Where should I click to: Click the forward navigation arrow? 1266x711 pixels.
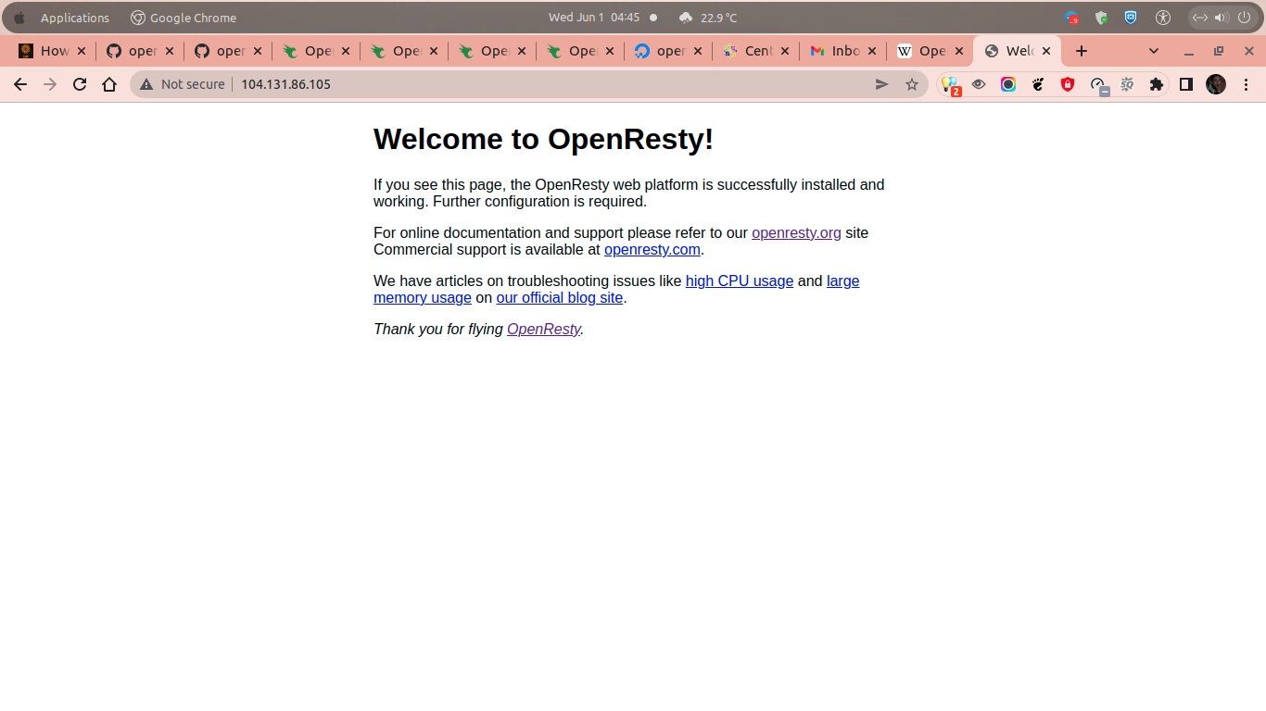[x=50, y=84]
